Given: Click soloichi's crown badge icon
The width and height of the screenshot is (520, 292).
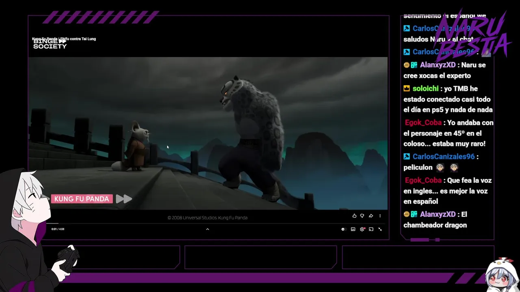Looking at the screenshot, I should tap(407, 88).
